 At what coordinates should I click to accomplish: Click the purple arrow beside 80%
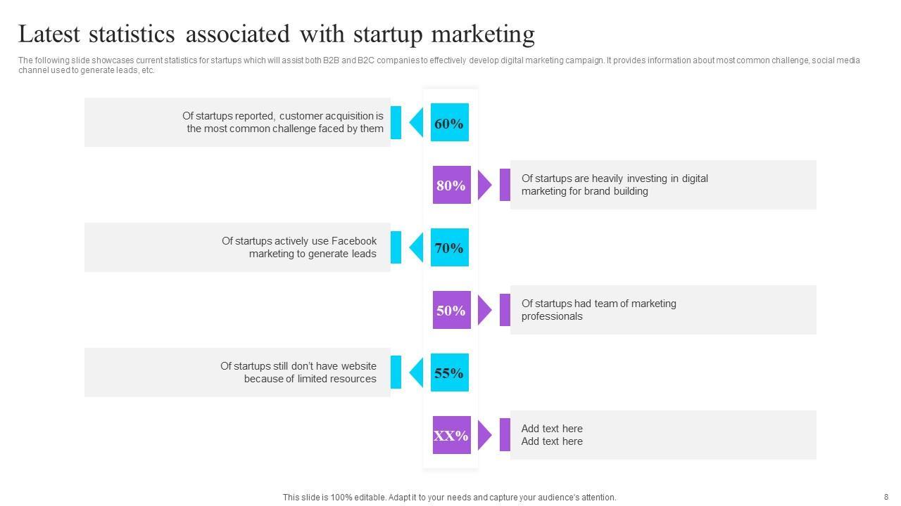(484, 185)
